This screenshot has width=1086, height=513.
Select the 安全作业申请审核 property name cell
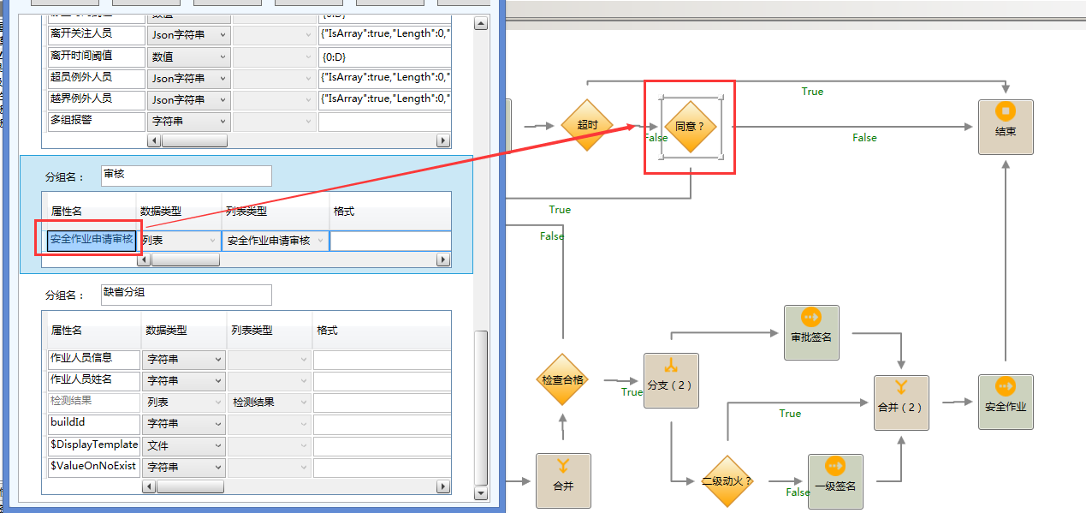pos(92,241)
